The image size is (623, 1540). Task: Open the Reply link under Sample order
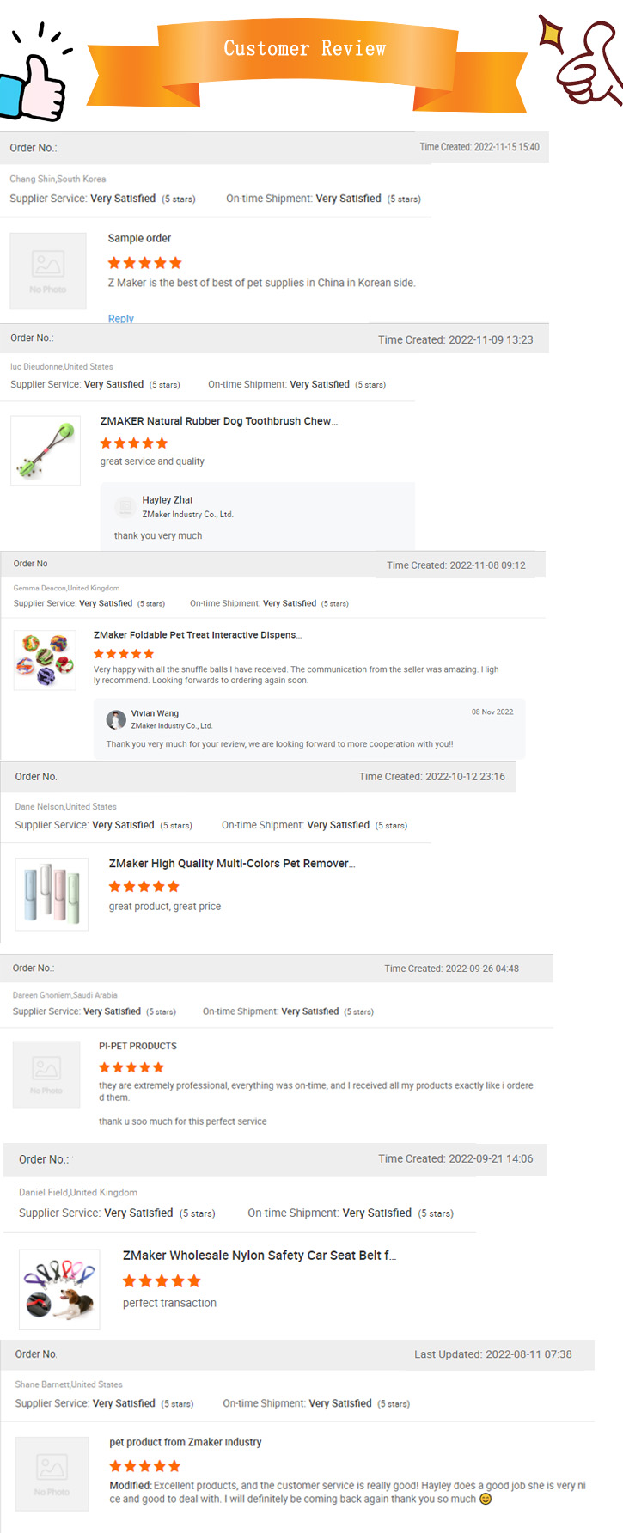(120, 319)
